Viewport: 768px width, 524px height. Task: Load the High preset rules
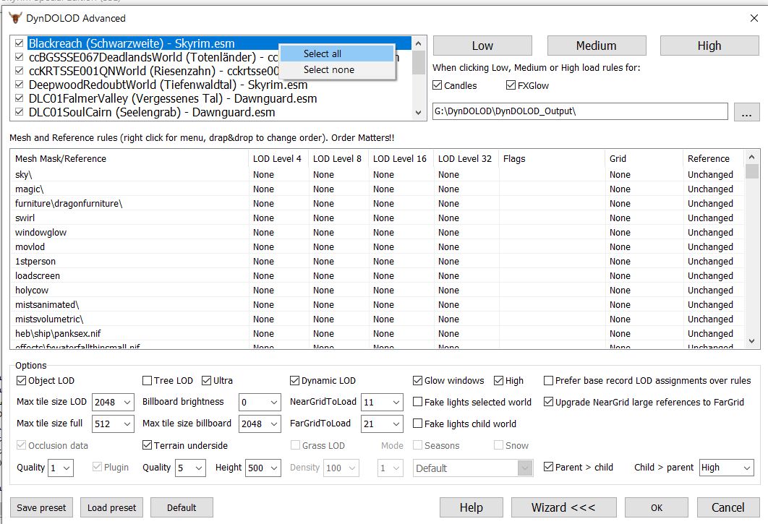[709, 46]
